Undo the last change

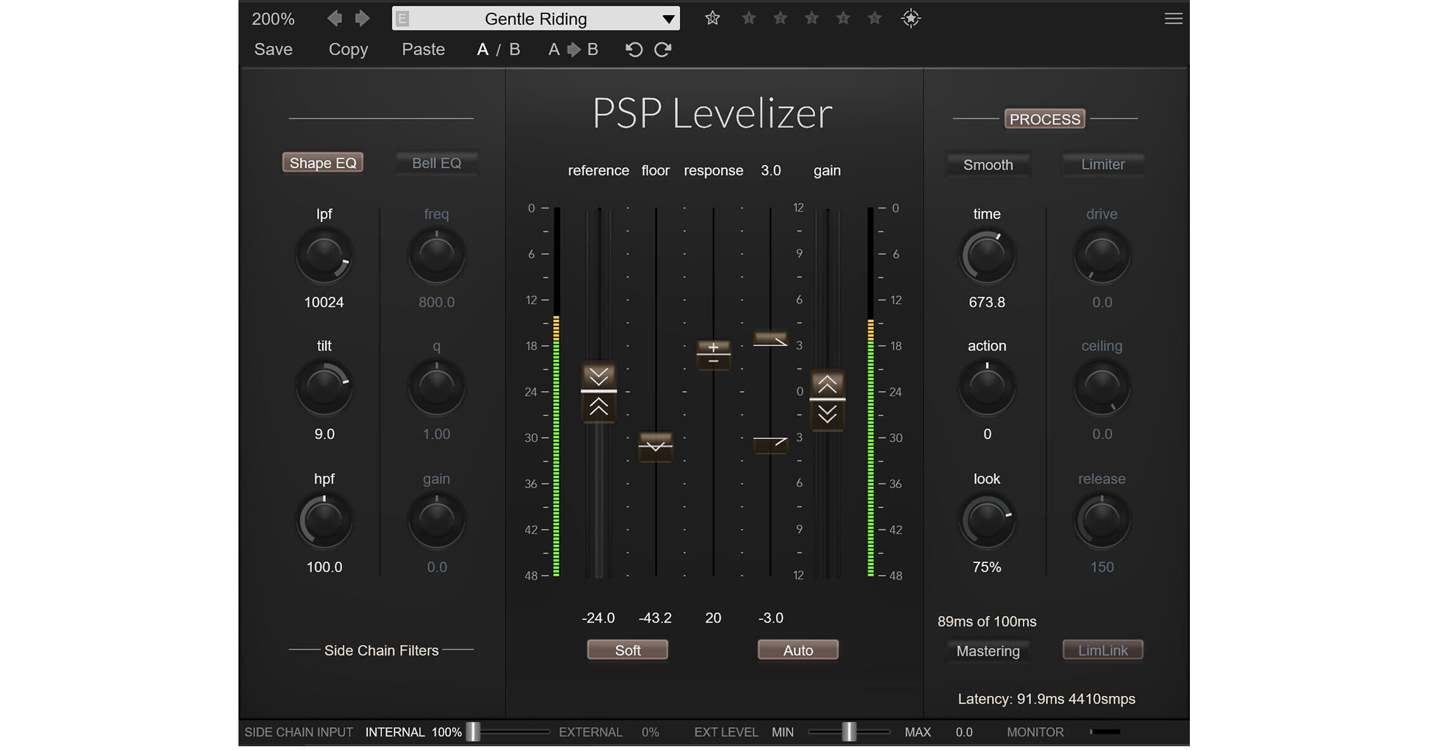pos(634,49)
